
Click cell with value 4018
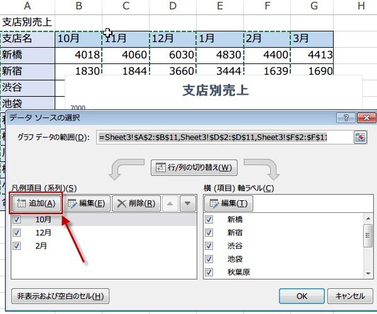79,55
